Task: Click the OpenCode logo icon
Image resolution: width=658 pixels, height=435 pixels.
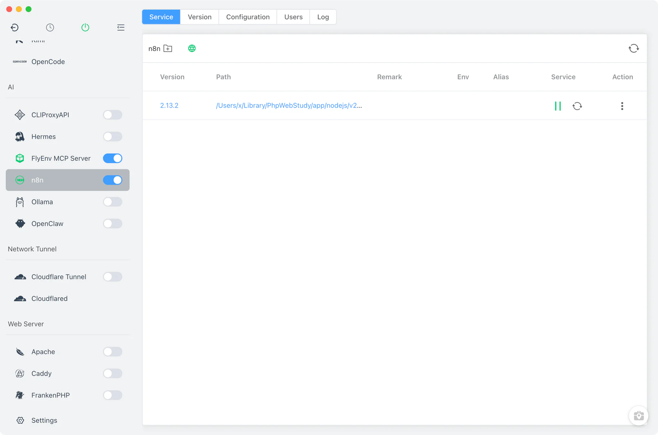Action: 20,62
